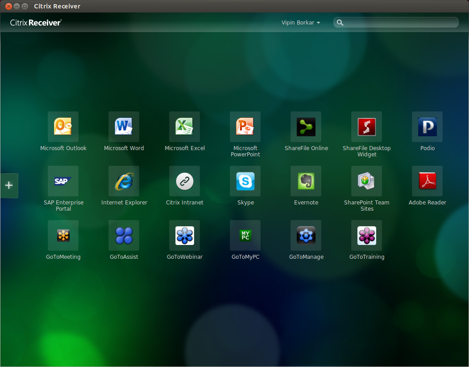Open SharePoint Team Sites
Image resolution: width=469 pixels, height=367 pixels.
point(366,181)
